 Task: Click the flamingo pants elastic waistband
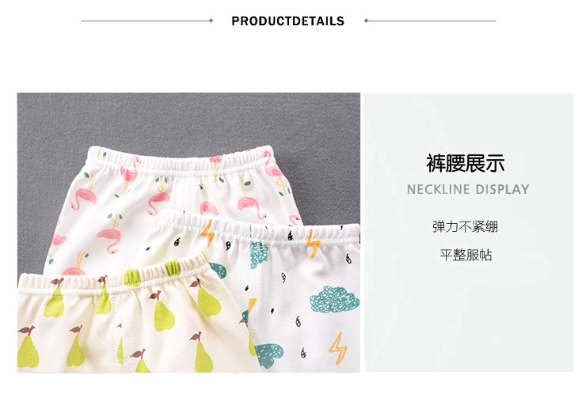(181, 161)
